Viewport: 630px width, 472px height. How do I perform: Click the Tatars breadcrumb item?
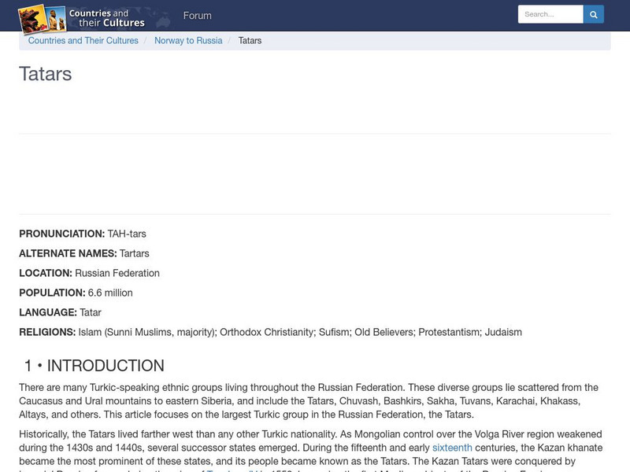click(x=250, y=41)
